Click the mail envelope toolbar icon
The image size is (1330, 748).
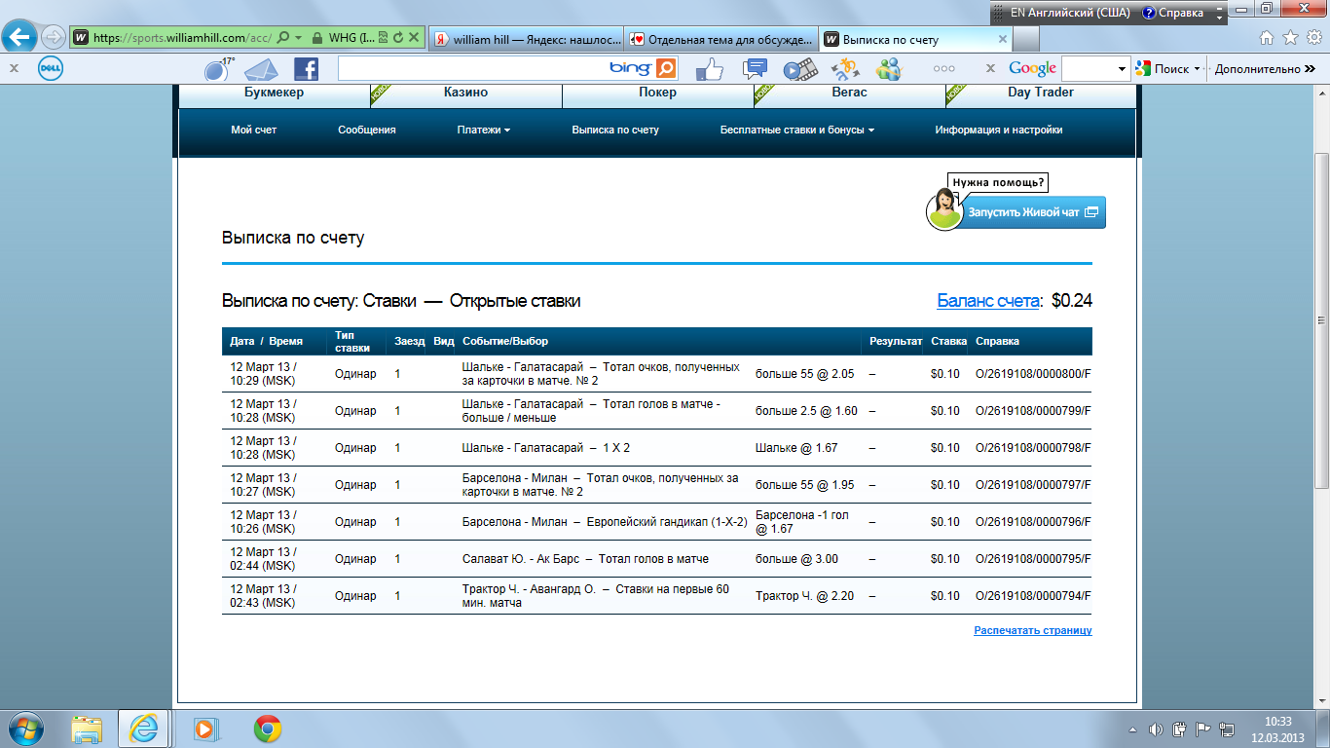click(x=261, y=69)
